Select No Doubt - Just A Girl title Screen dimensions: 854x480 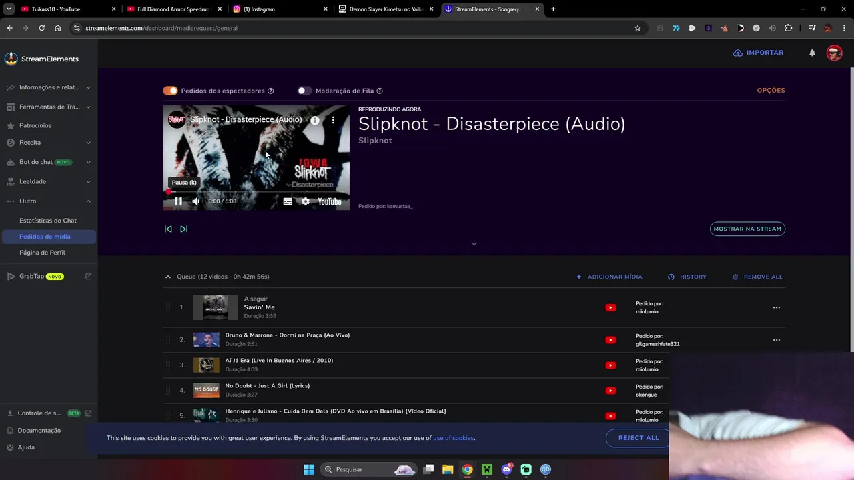tap(268, 386)
